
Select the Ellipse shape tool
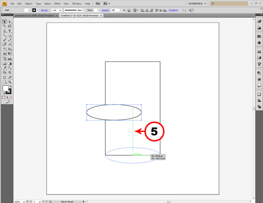(10, 35)
